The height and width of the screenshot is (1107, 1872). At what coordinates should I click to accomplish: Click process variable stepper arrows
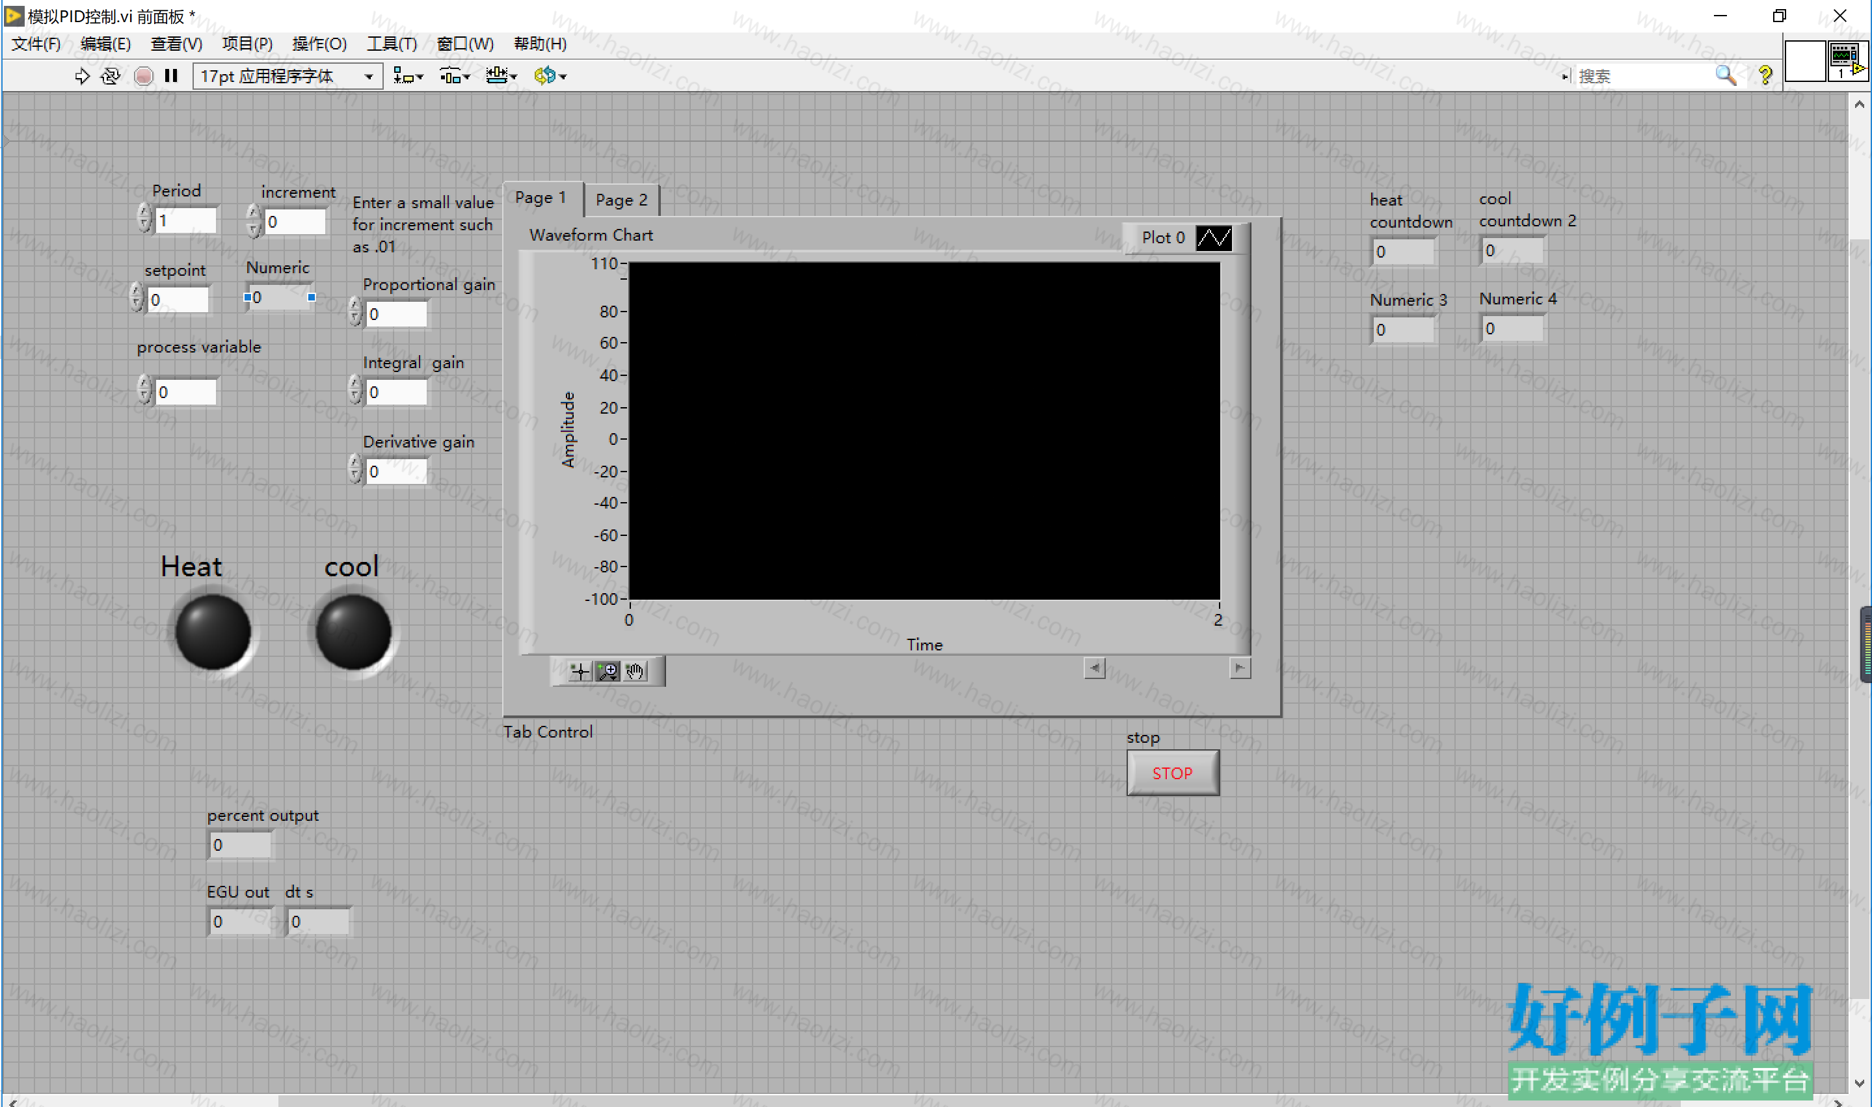pyautogui.click(x=144, y=390)
